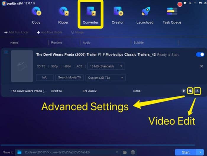
Task: Open the Video Edit pencil icon
Action: coord(197,91)
